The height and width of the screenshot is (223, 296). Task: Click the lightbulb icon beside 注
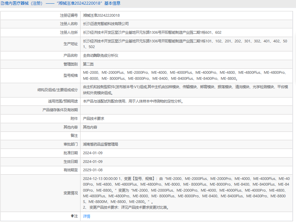(x=72, y=216)
